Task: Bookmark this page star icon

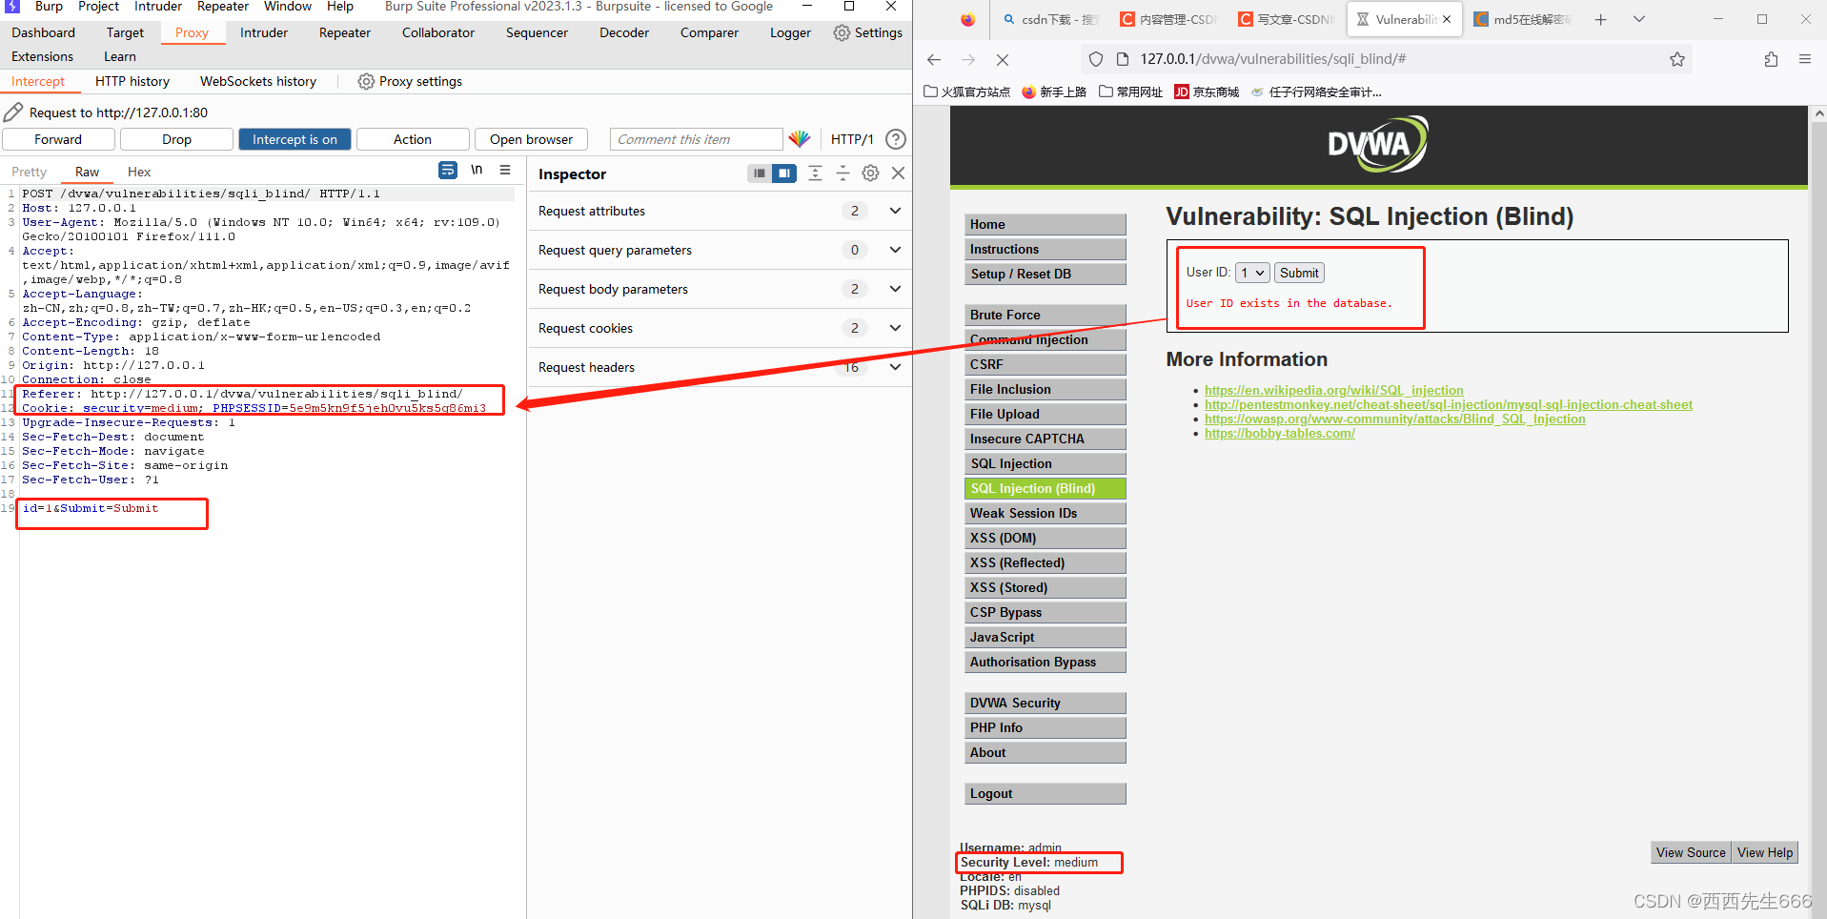Action: [1677, 59]
